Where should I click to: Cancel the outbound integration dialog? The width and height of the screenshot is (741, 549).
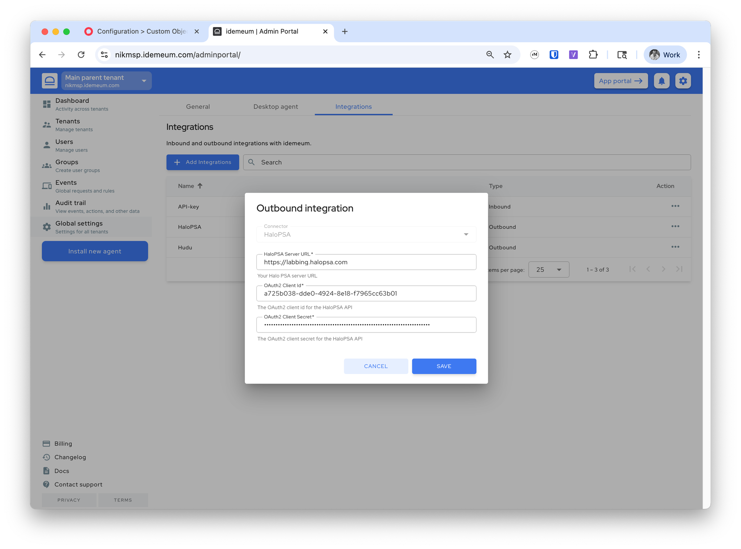[x=376, y=366]
